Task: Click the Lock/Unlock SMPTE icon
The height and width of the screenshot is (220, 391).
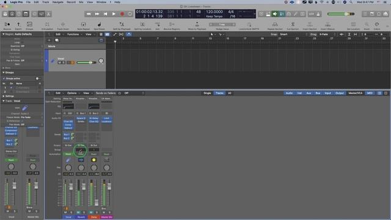Action: 249,26
